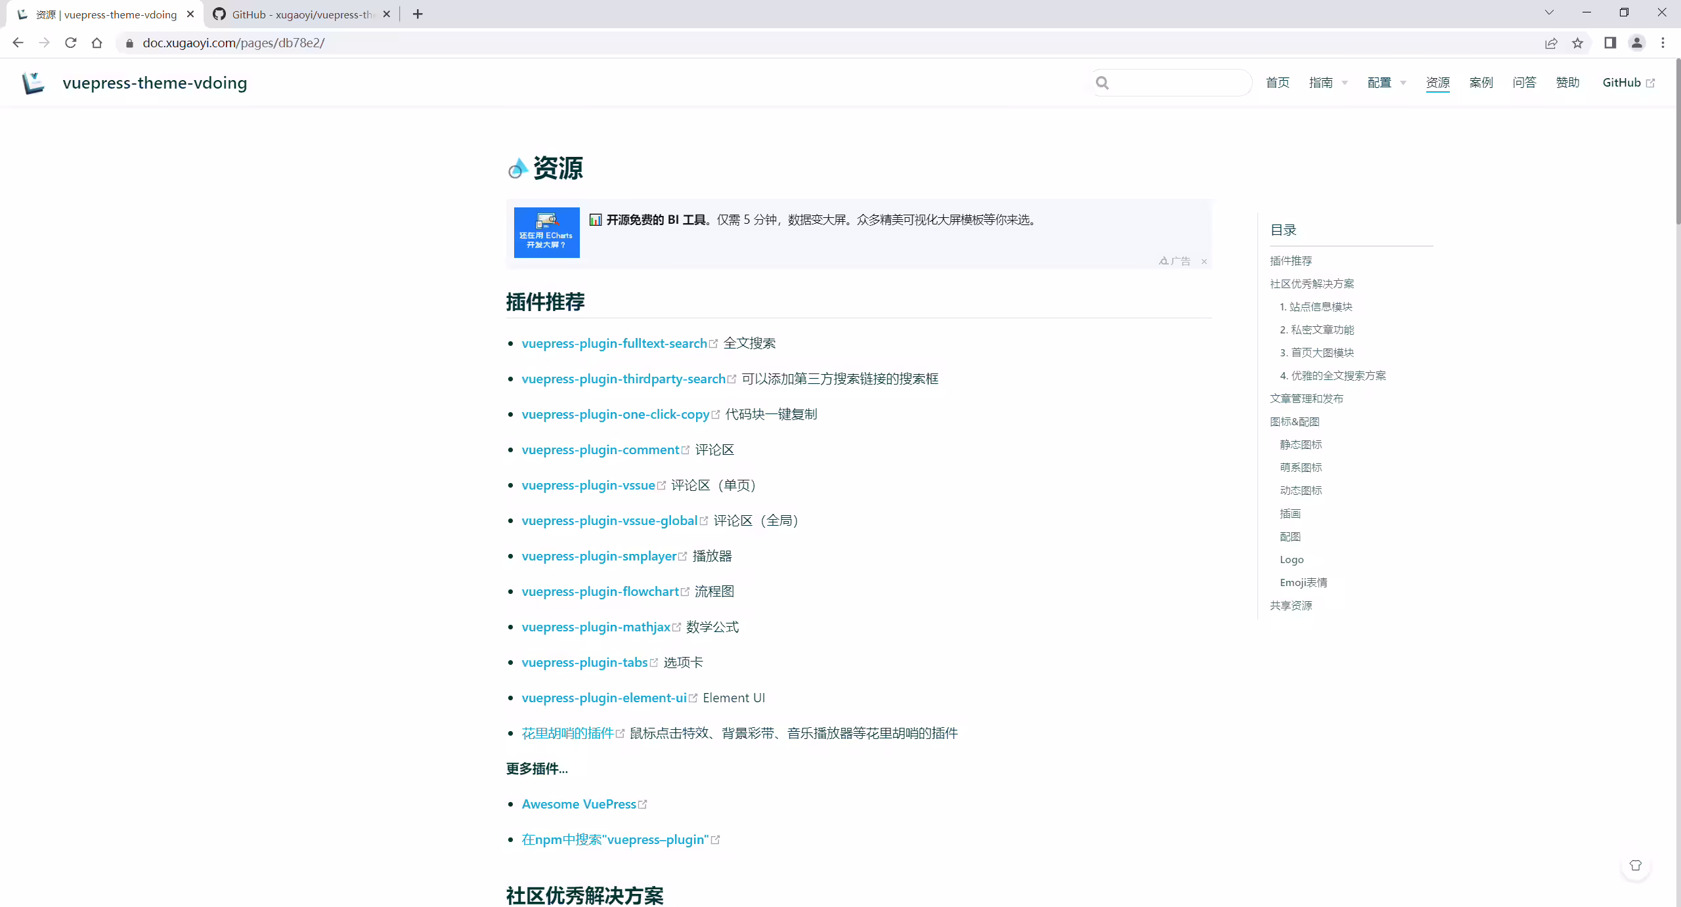The height and width of the screenshot is (907, 1681).
Task: Close the advertisement banner
Action: (1204, 261)
